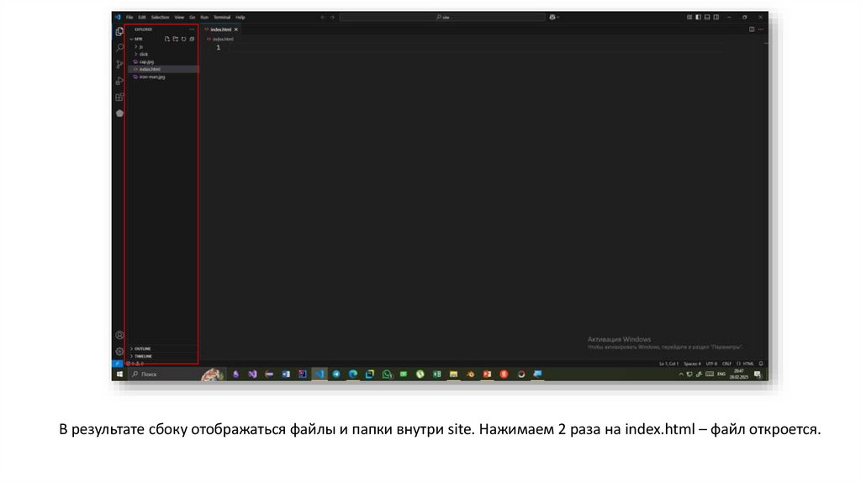Click Ln 1, Col 1 in status bar
Image resolution: width=861 pixels, height=483 pixels.
click(x=668, y=364)
